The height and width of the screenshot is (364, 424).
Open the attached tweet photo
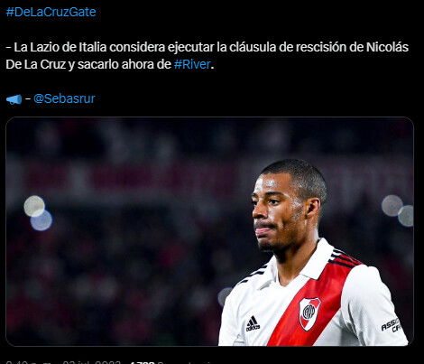click(209, 231)
